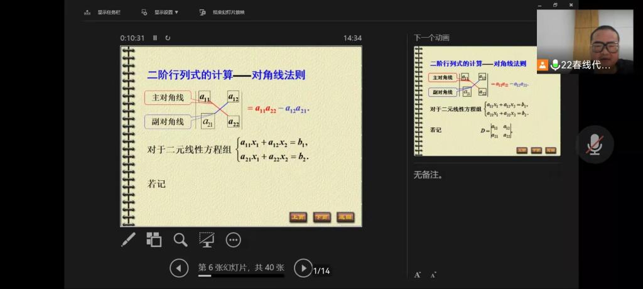Advance to the next slide arrow
Screen dimensions: 643x289
(303, 268)
